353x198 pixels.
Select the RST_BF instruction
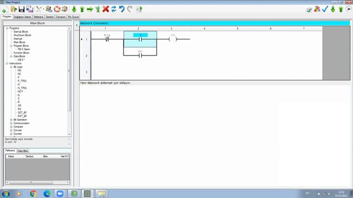(x=22, y=116)
